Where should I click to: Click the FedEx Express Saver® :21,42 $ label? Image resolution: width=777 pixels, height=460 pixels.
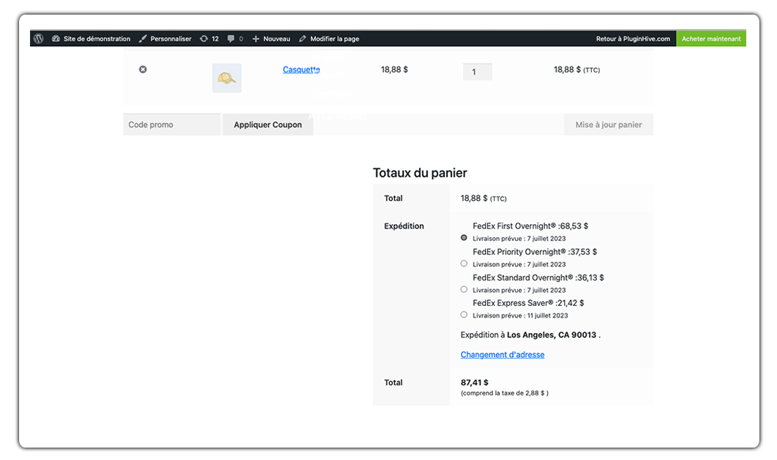[x=528, y=303]
